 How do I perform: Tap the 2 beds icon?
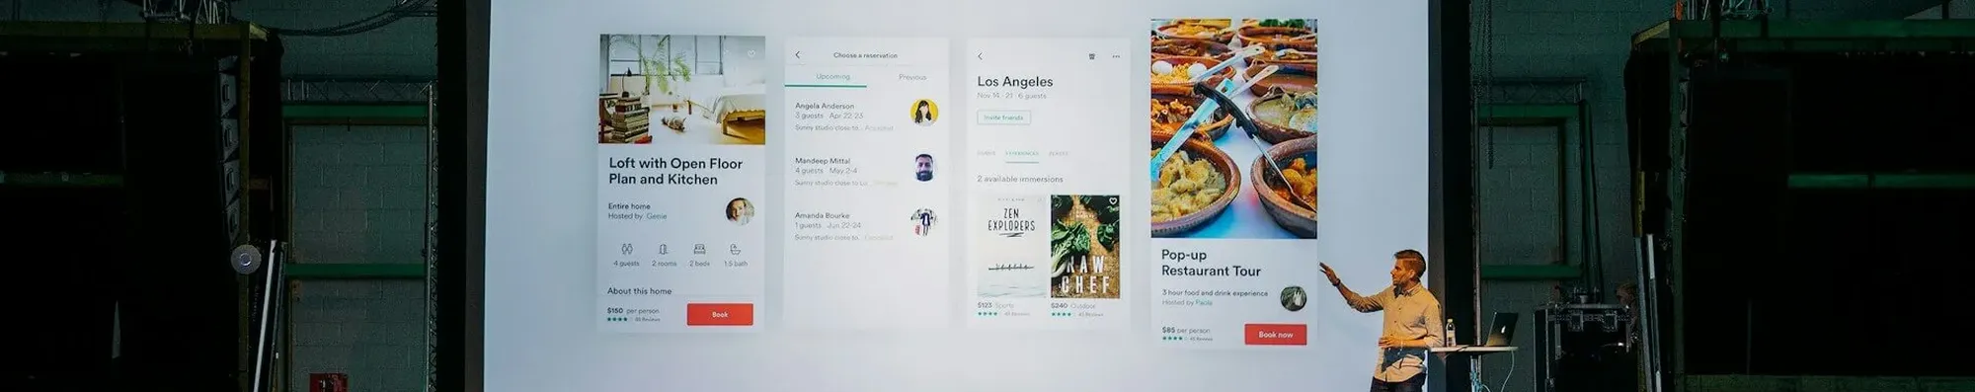click(699, 250)
